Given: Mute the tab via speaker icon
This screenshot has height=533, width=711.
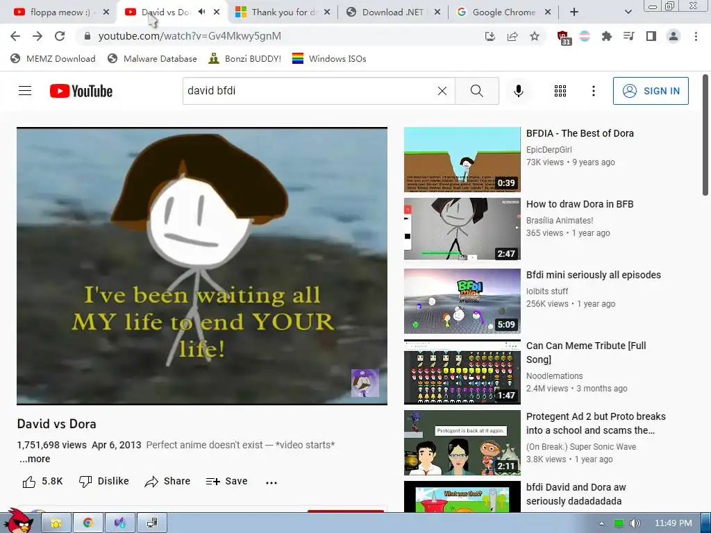Looking at the screenshot, I should coord(202,12).
